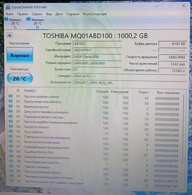The width and height of the screenshot is (192, 195).
Task: Click the Буква тома field D:
Action: [x=97, y=70]
